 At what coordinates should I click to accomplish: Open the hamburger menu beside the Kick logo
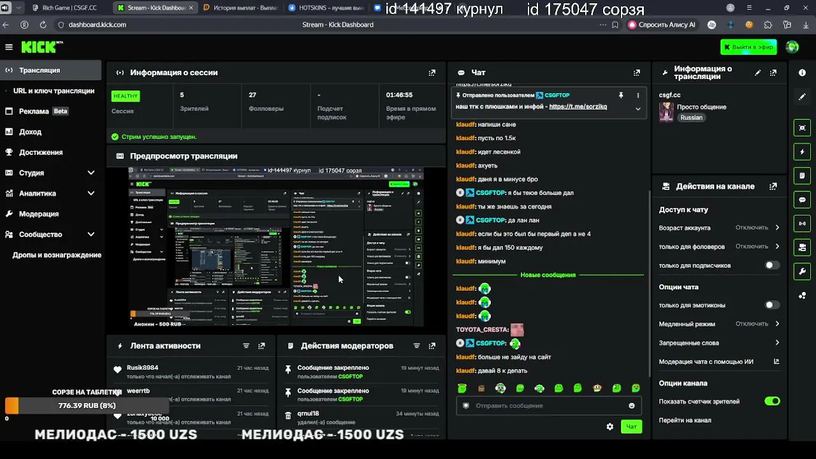(x=9, y=47)
